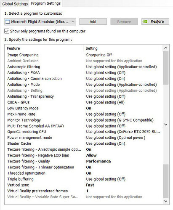Open Antialiasing - Gamma correction setting value
The height and width of the screenshot is (210, 173).
(x=106, y=79)
